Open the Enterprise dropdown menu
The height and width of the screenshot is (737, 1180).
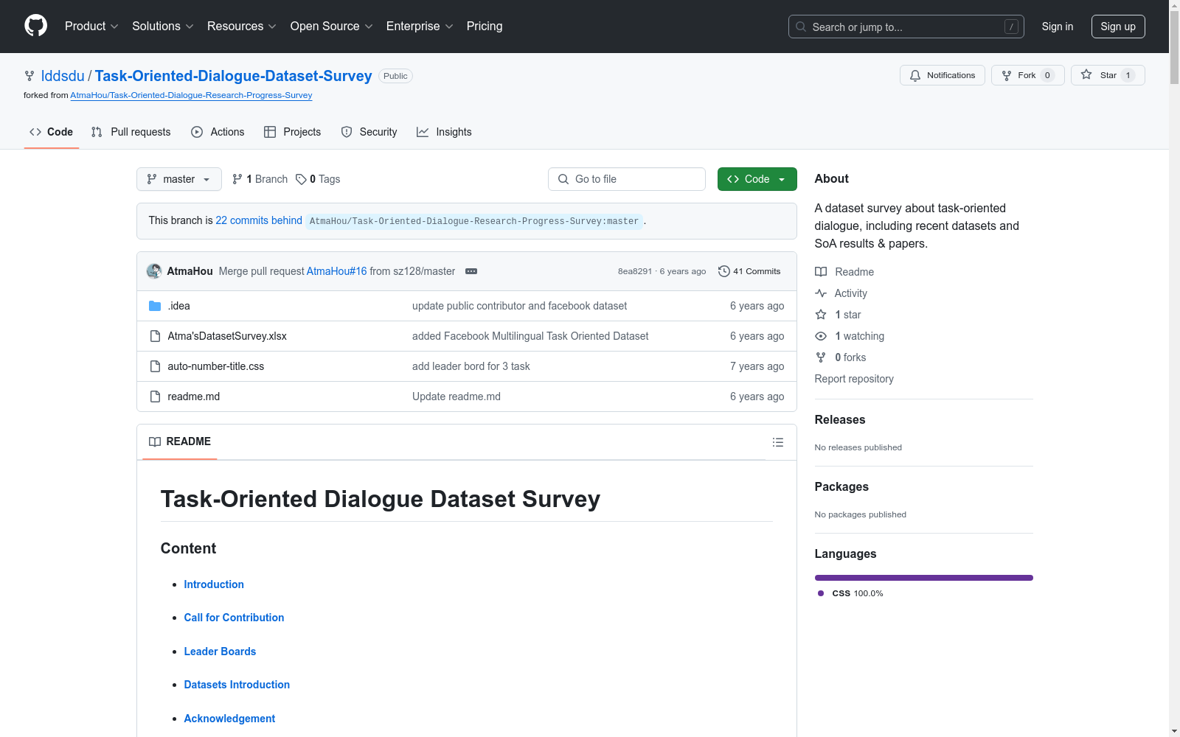420,27
